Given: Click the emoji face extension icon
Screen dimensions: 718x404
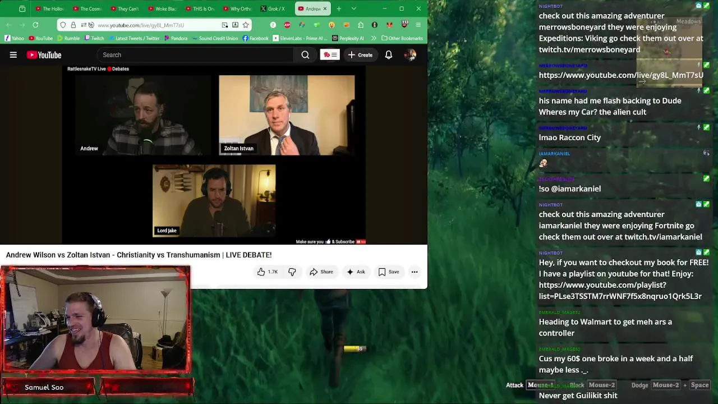Looking at the screenshot, I should [x=331, y=25].
